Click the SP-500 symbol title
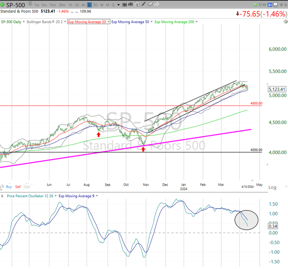Image resolution: width=288 pixels, height=269 pixels. (16, 5)
